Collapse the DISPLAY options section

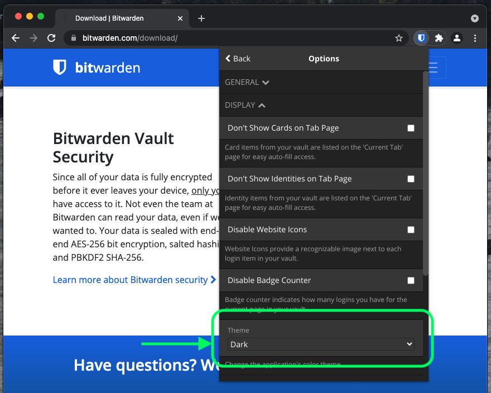point(245,105)
